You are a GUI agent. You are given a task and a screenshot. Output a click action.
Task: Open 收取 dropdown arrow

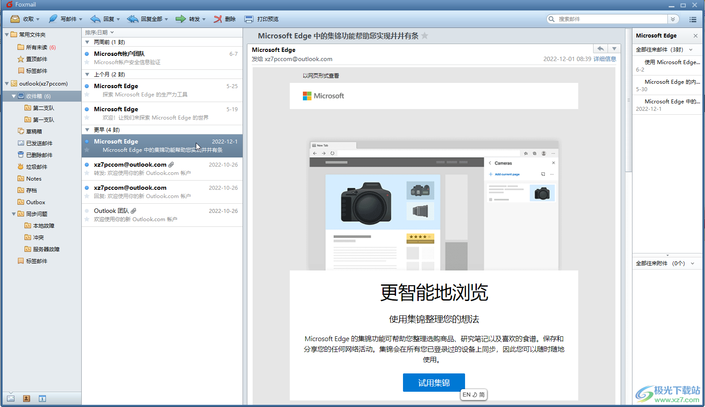[x=38, y=19]
